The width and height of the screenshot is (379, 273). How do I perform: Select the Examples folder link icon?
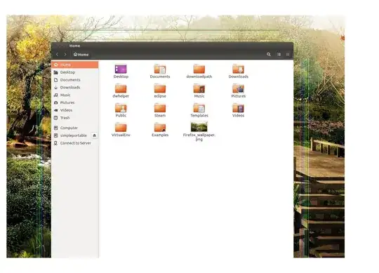click(x=160, y=128)
